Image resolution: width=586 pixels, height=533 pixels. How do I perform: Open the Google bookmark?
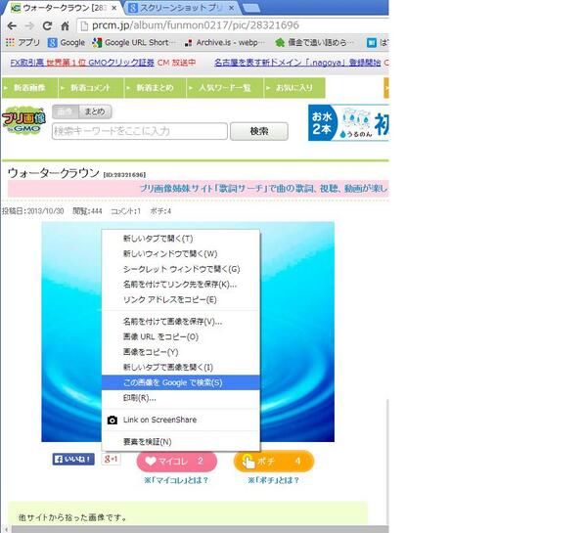[x=67, y=43]
